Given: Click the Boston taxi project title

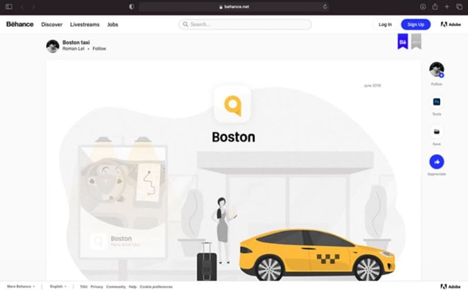Looking at the screenshot, I should pos(76,42).
